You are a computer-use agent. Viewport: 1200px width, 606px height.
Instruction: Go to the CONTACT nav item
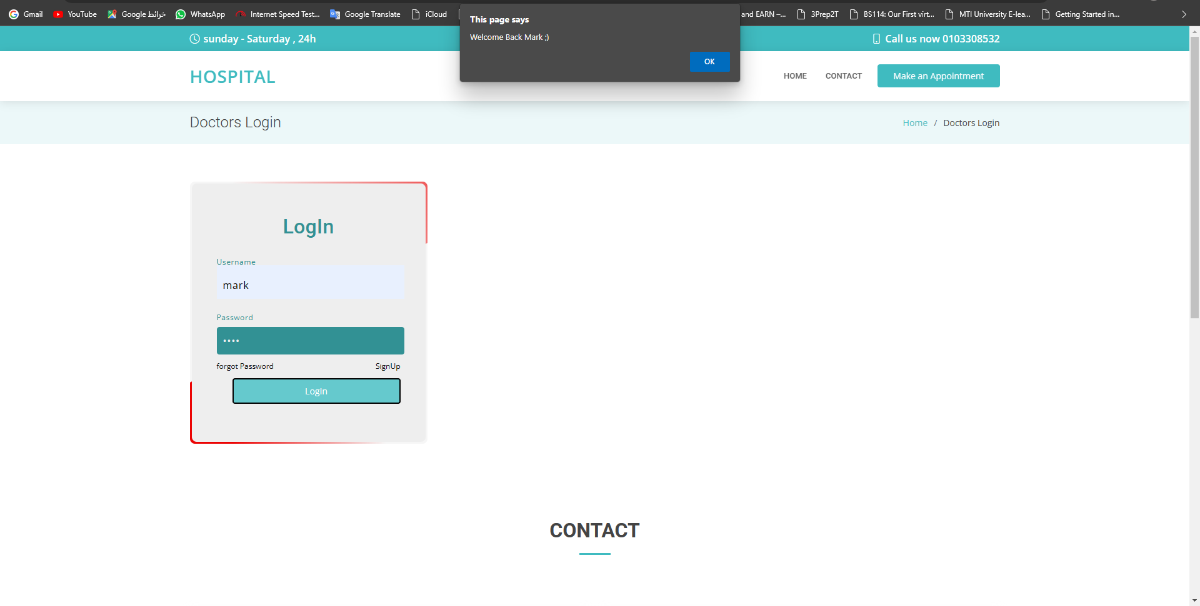844,76
